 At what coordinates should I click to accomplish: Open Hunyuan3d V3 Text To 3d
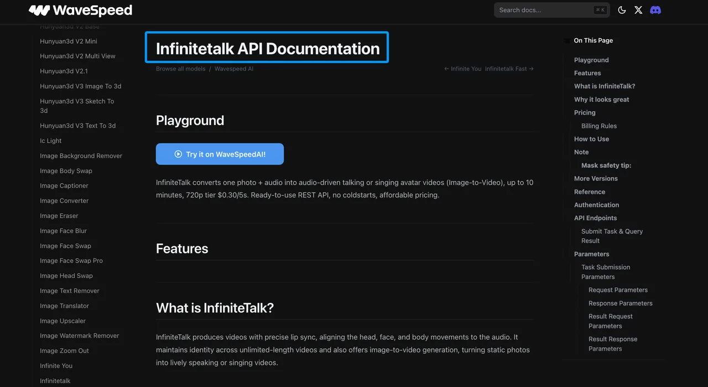pos(78,126)
